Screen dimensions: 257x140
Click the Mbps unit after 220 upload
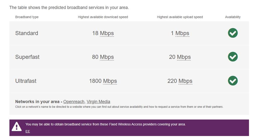click(185, 81)
